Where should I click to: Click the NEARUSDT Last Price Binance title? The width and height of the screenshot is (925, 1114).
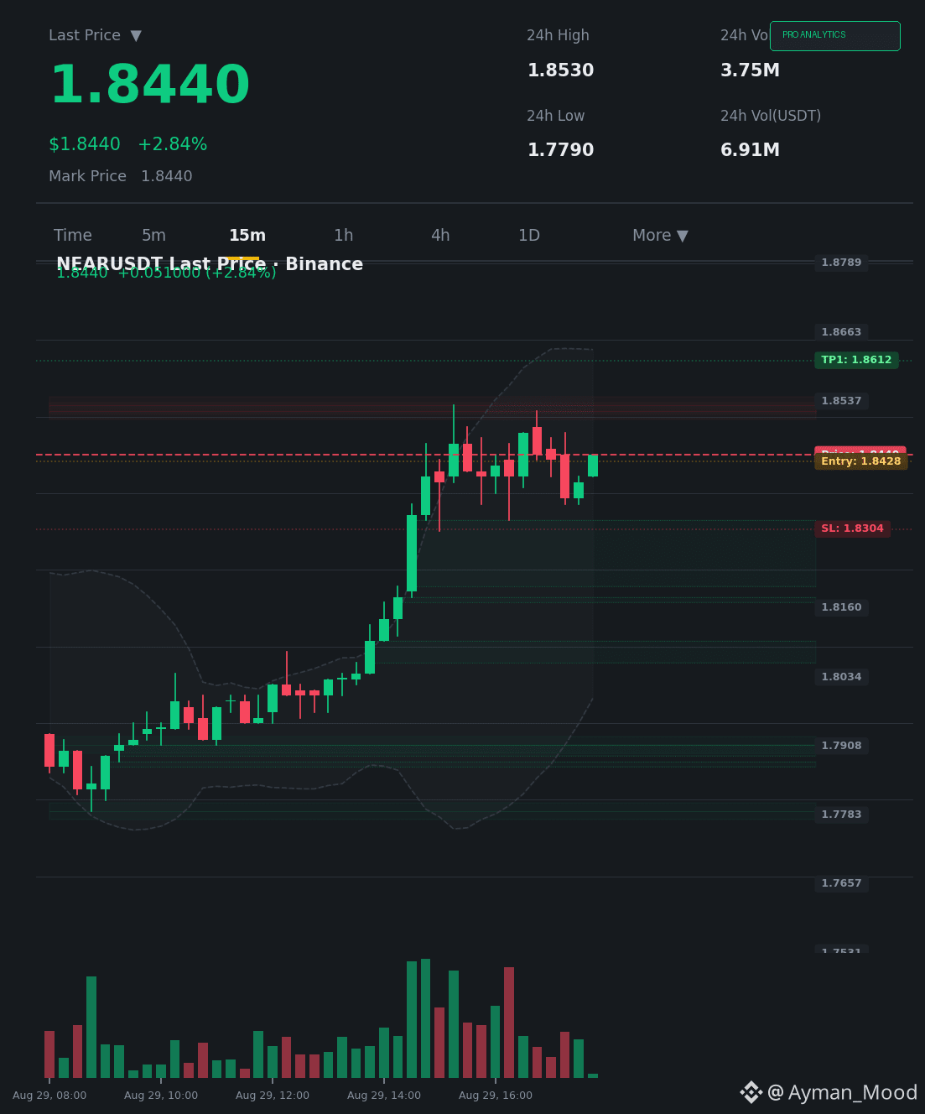click(210, 264)
